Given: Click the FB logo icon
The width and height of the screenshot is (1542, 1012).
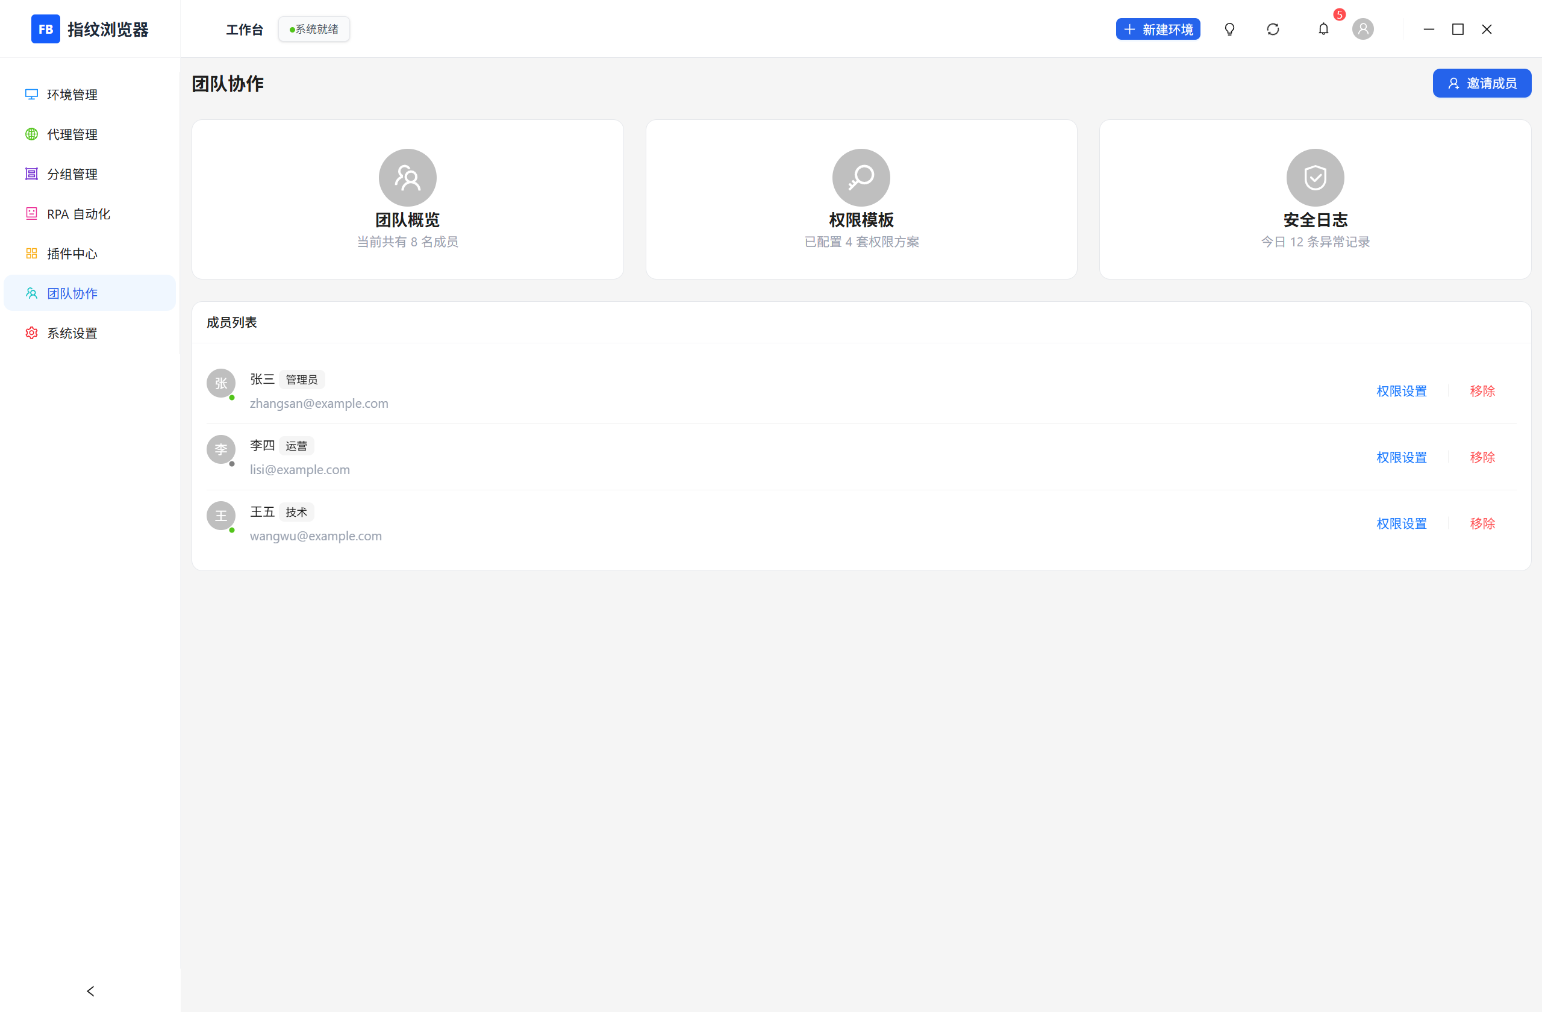Looking at the screenshot, I should (x=45, y=29).
